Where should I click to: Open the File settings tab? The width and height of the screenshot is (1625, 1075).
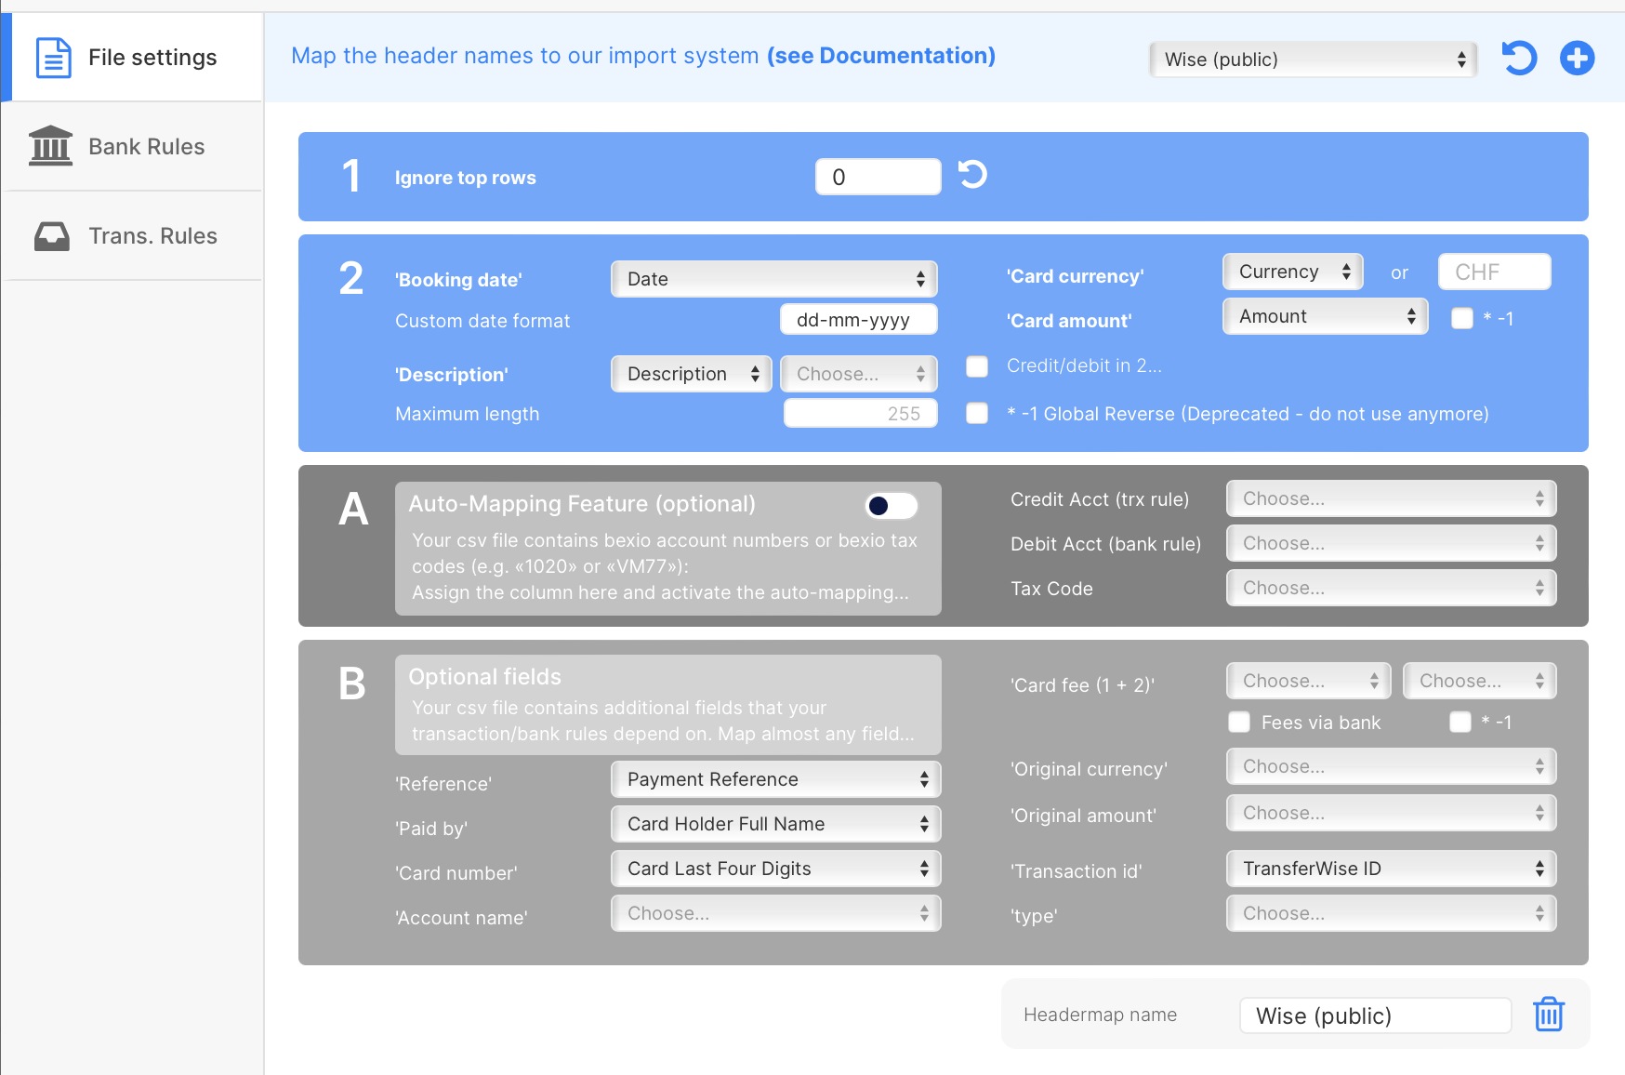coord(133,58)
